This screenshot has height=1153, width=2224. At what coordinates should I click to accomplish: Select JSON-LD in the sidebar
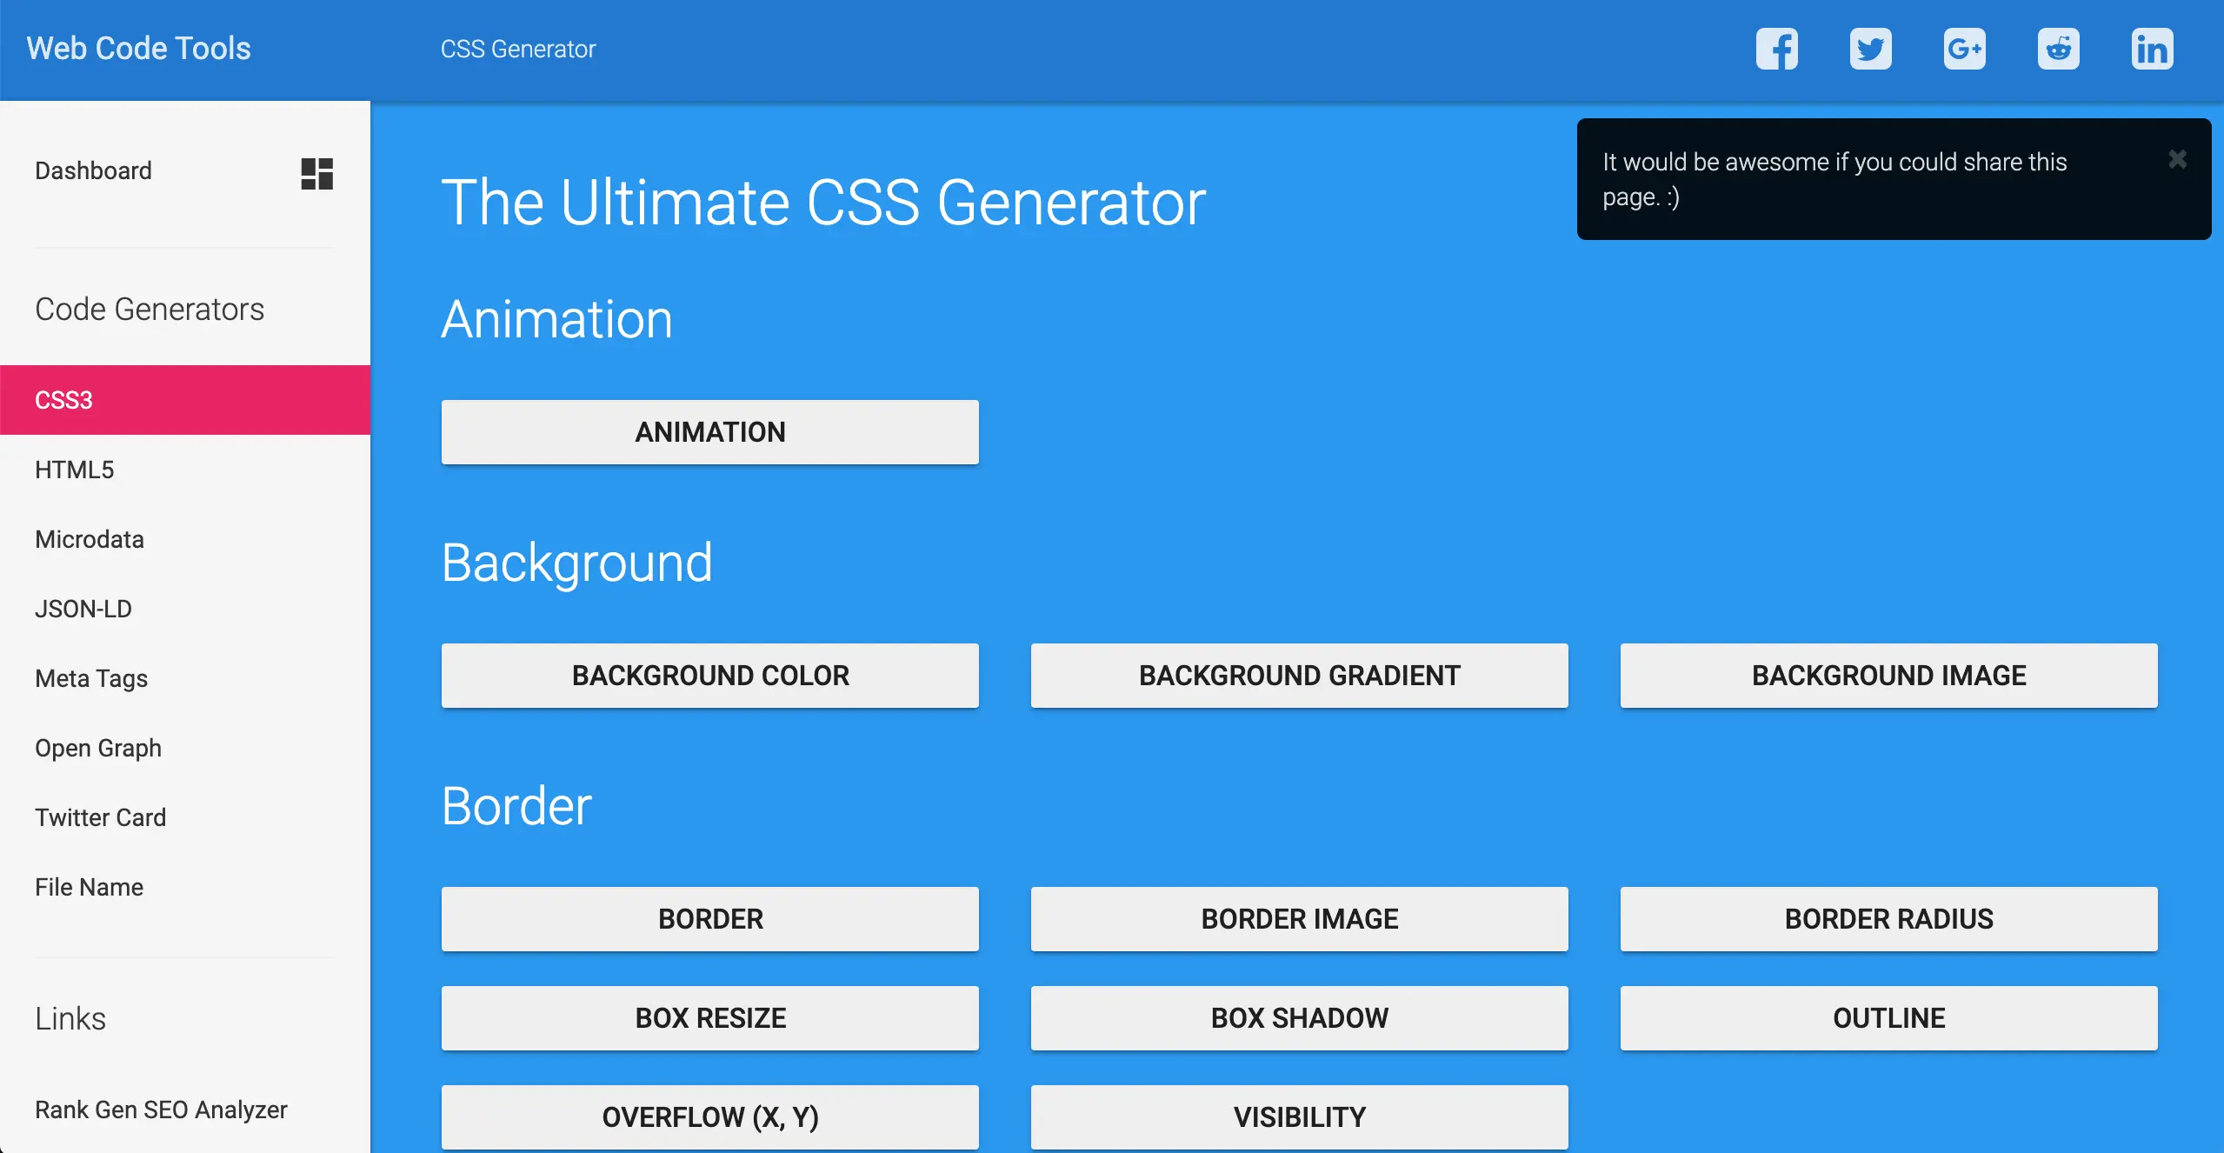(83, 609)
